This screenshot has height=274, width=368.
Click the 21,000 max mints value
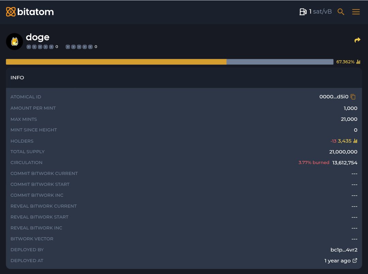(349, 119)
